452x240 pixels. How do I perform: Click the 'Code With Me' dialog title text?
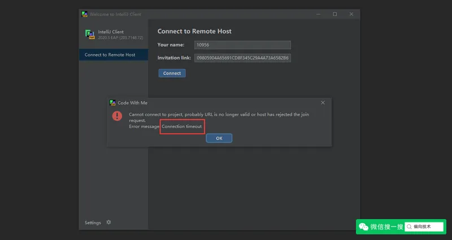click(132, 103)
